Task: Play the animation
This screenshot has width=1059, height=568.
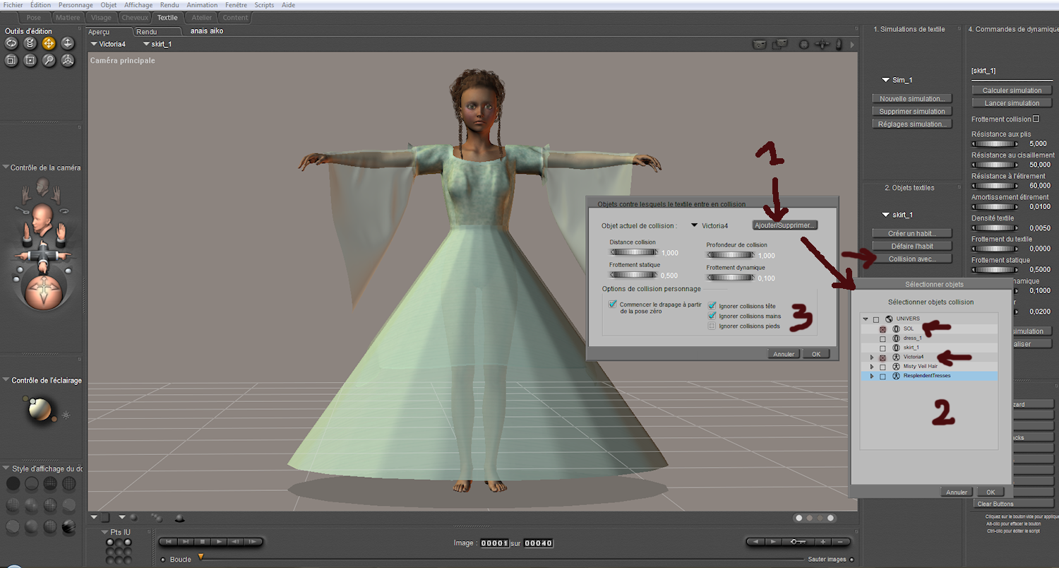Action: 220,542
